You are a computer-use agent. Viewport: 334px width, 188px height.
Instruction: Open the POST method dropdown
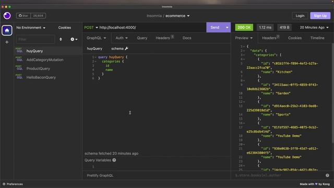point(91,28)
